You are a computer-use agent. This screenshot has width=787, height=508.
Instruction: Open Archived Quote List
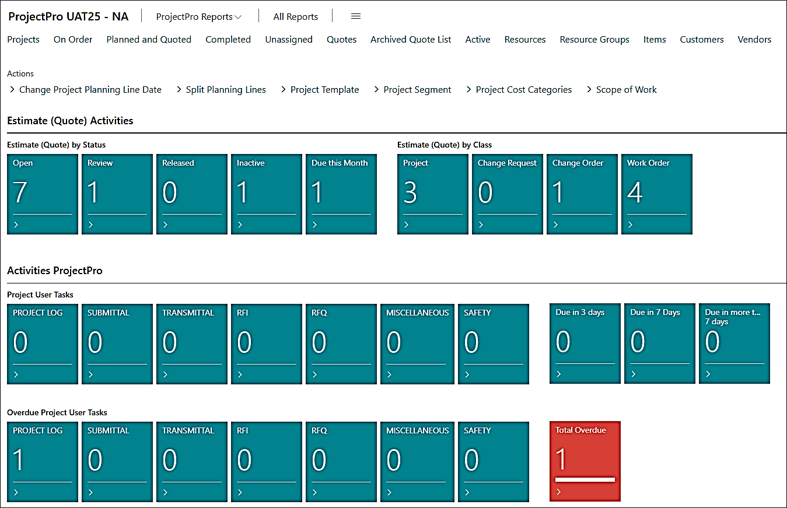point(411,40)
